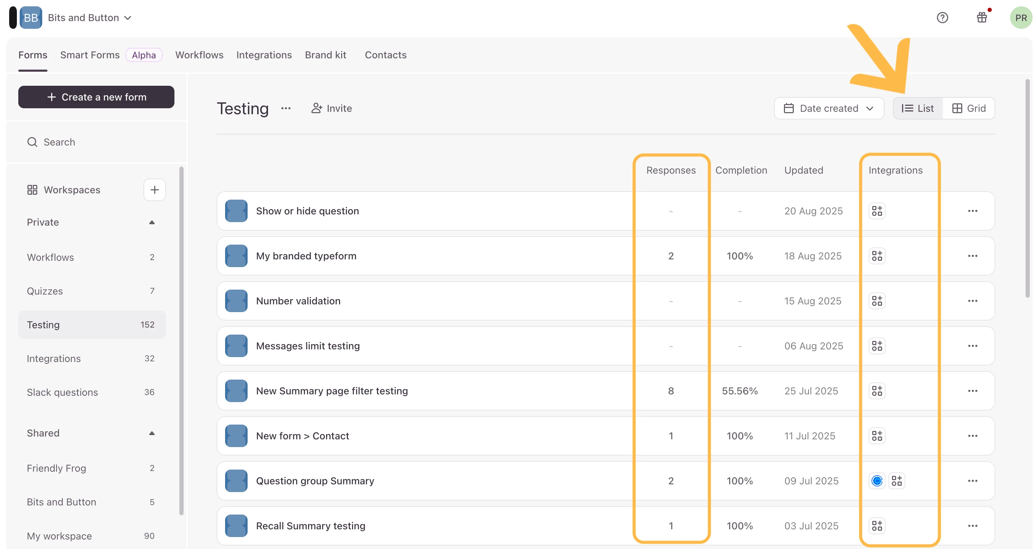1034x549 pixels.
Task: Collapse the Private workspaces section
Action: click(x=152, y=222)
